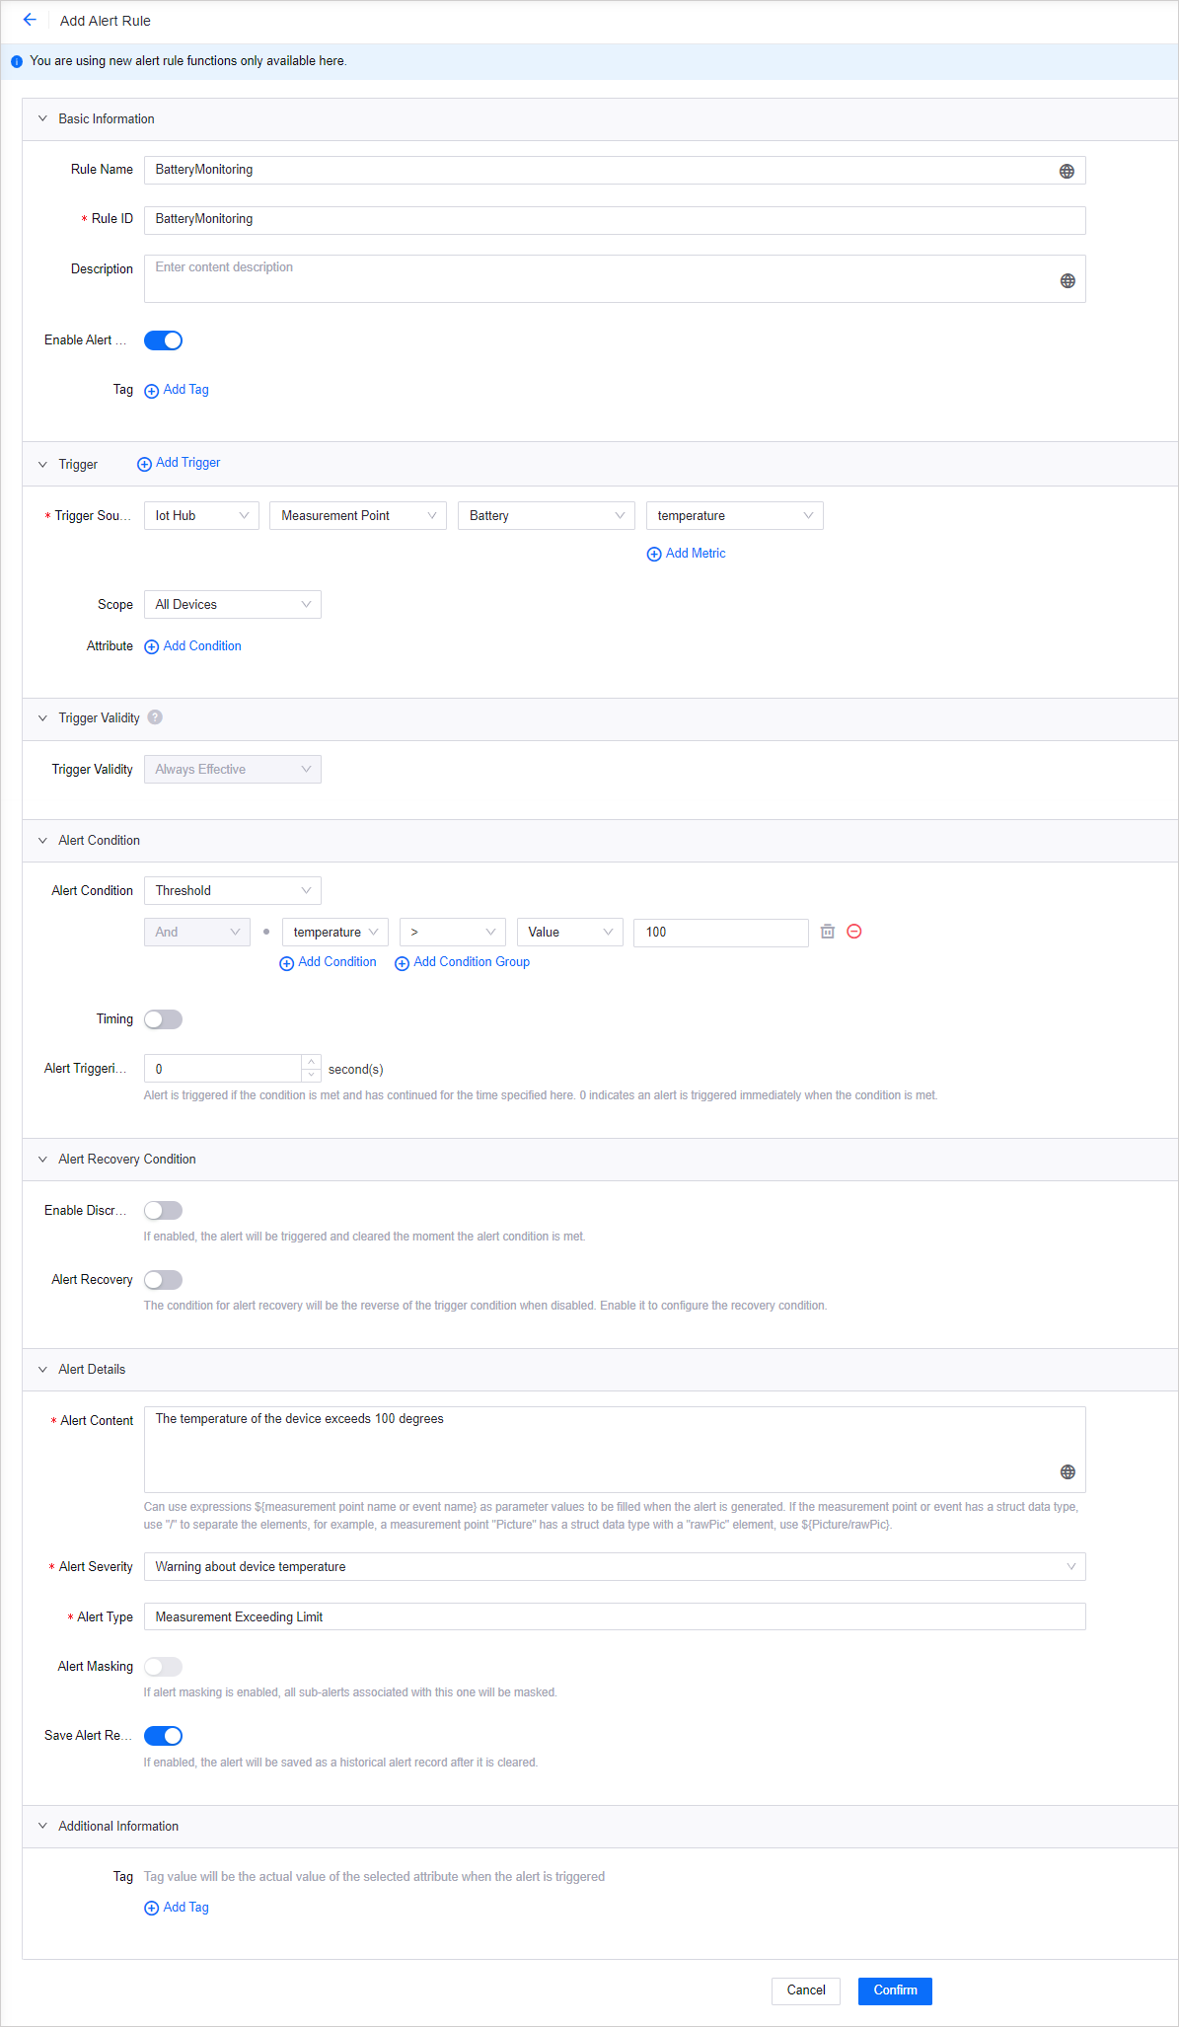Click the back arrow beside Add Alert Rule
Viewport: 1179px width, 2027px height.
pos(30,20)
